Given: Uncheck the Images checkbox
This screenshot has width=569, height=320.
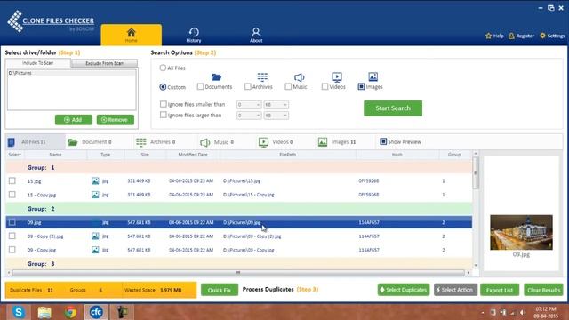Looking at the screenshot, I should click(x=361, y=86).
